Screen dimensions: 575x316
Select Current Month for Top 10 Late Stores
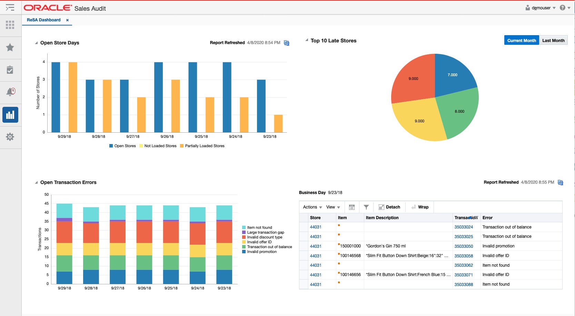pos(521,40)
